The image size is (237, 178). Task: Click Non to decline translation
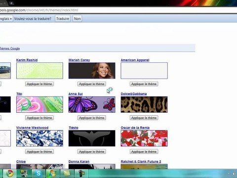pos(77,19)
